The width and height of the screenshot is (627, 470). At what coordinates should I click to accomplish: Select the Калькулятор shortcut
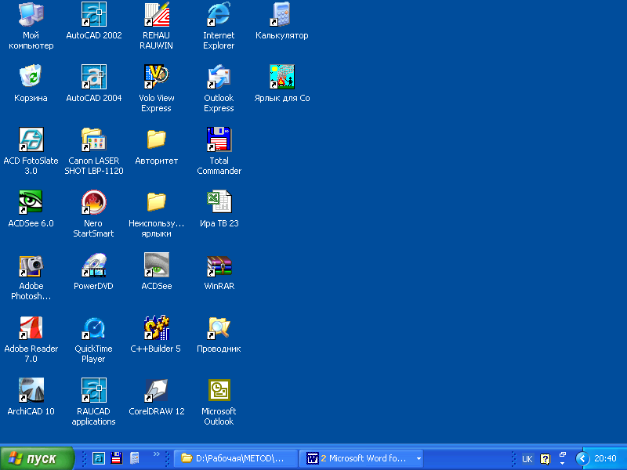click(281, 14)
